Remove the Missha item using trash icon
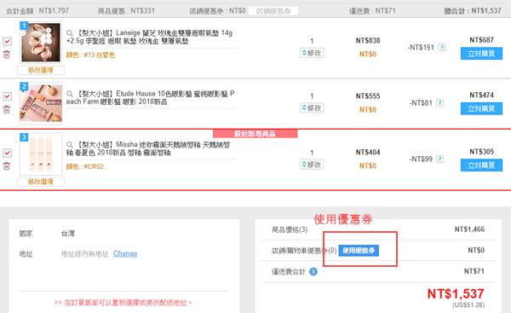 [x=7, y=166]
